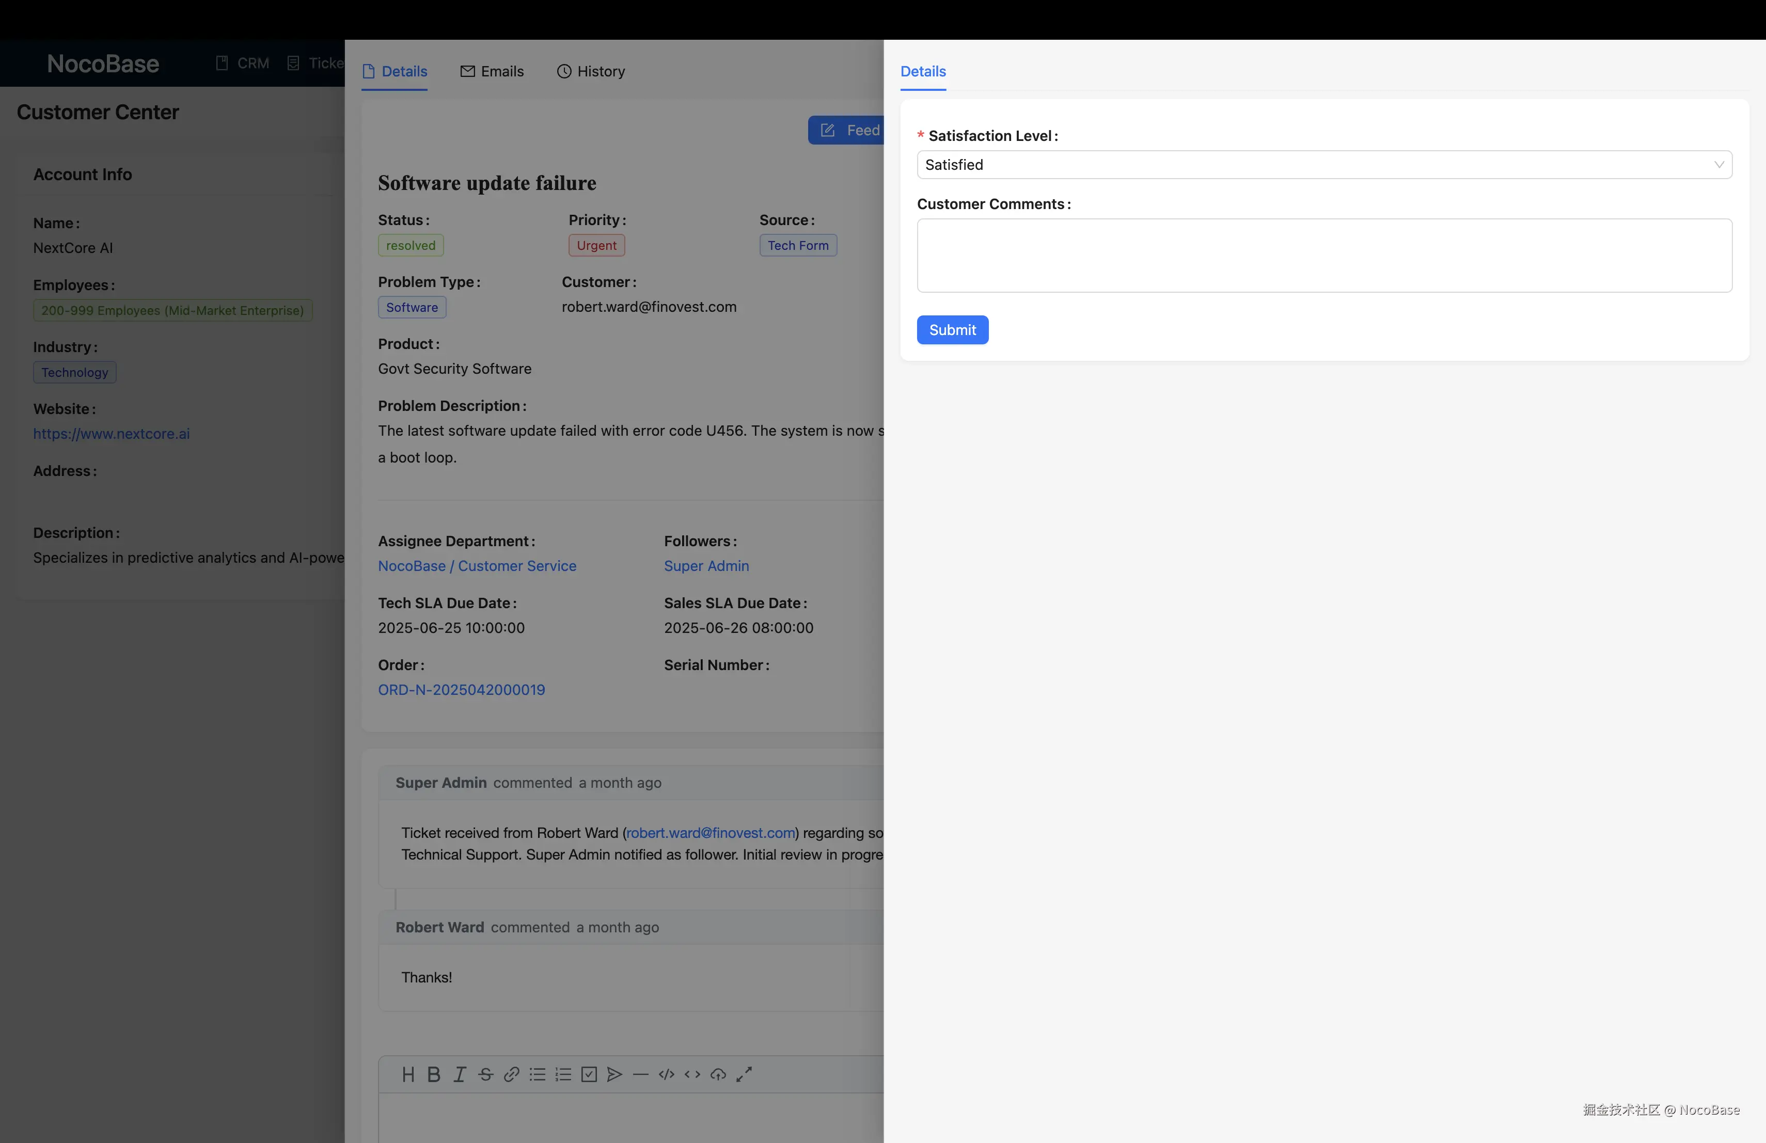Apply italic formatting in the comment editor
Screen dimensions: 1766x1143
click(x=459, y=1074)
